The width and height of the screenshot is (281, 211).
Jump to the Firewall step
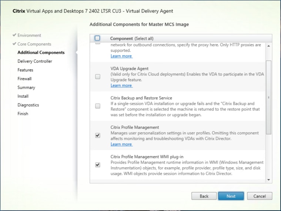pos(24,79)
